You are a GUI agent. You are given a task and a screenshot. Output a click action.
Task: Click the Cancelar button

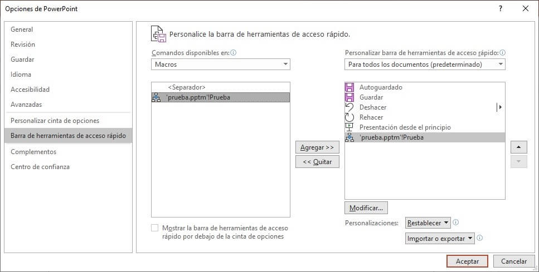pos(514,261)
